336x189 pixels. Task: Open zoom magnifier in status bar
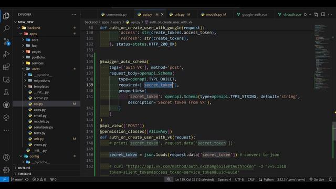tap(169, 180)
